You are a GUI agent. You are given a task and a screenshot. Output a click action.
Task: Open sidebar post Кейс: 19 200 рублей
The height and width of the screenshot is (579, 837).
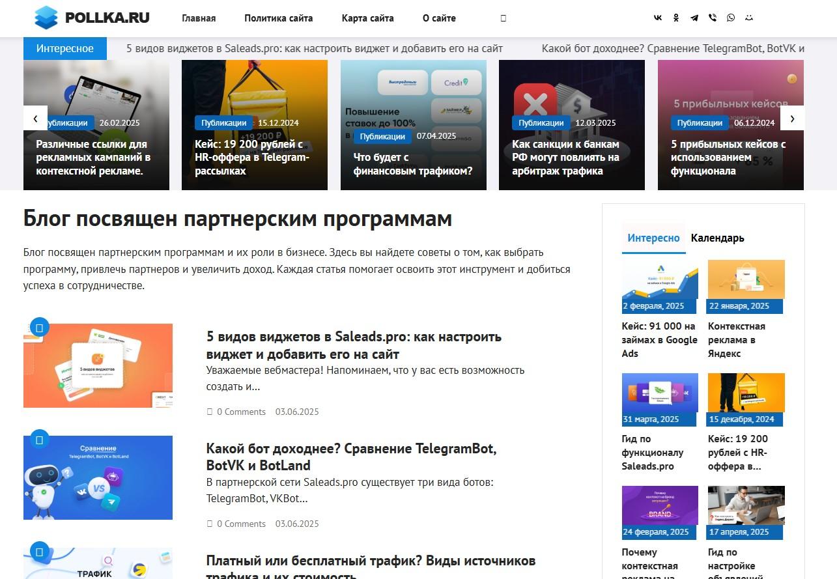click(738, 453)
